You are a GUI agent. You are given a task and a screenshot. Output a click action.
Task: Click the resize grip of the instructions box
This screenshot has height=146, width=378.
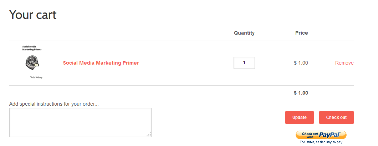coord(149,135)
